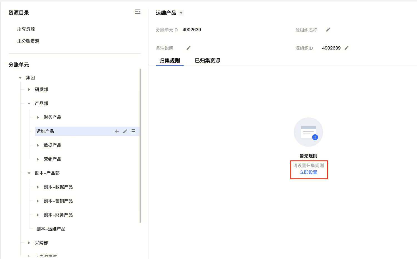Expand the 研发部 tree node
Image resolution: width=417 pixels, height=259 pixels.
coord(29,89)
